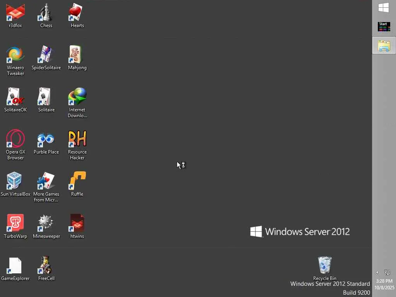396x297 pixels.
Task: Open File Explorer from the taskbar
Action: click(384, 46)
